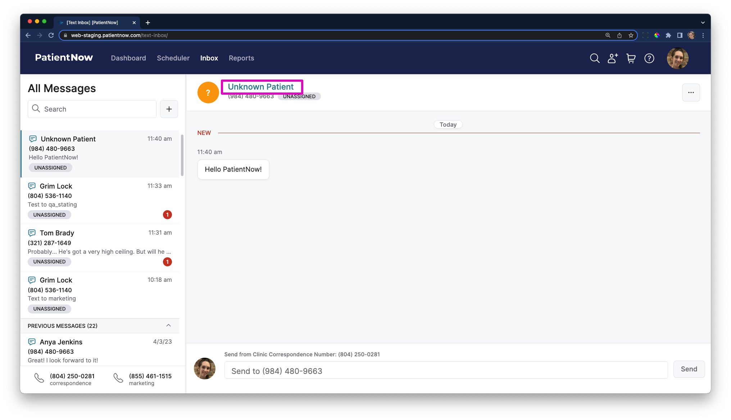Screen dimensions: 731x420
Task: Open a new browser tab
Action: (x=148, y=23)
